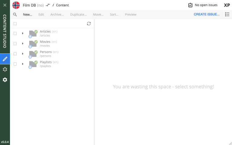The height and width of the screenshot is (145, 232).
Task: Click the v5.0.4 version label
Action: click(5, 142)
